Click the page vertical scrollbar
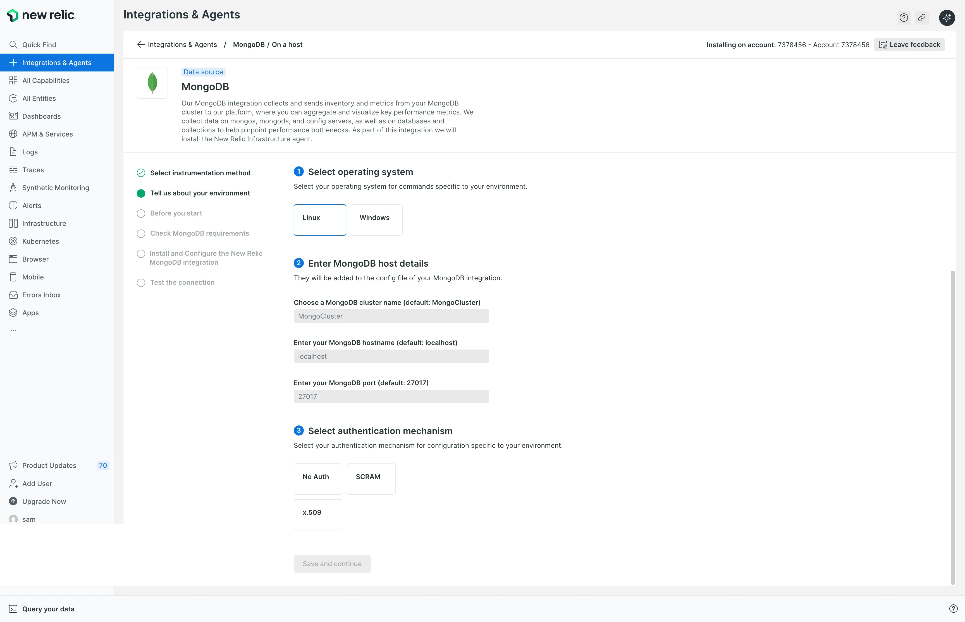This screenshot has height=622, width=965. coord(953,428)
